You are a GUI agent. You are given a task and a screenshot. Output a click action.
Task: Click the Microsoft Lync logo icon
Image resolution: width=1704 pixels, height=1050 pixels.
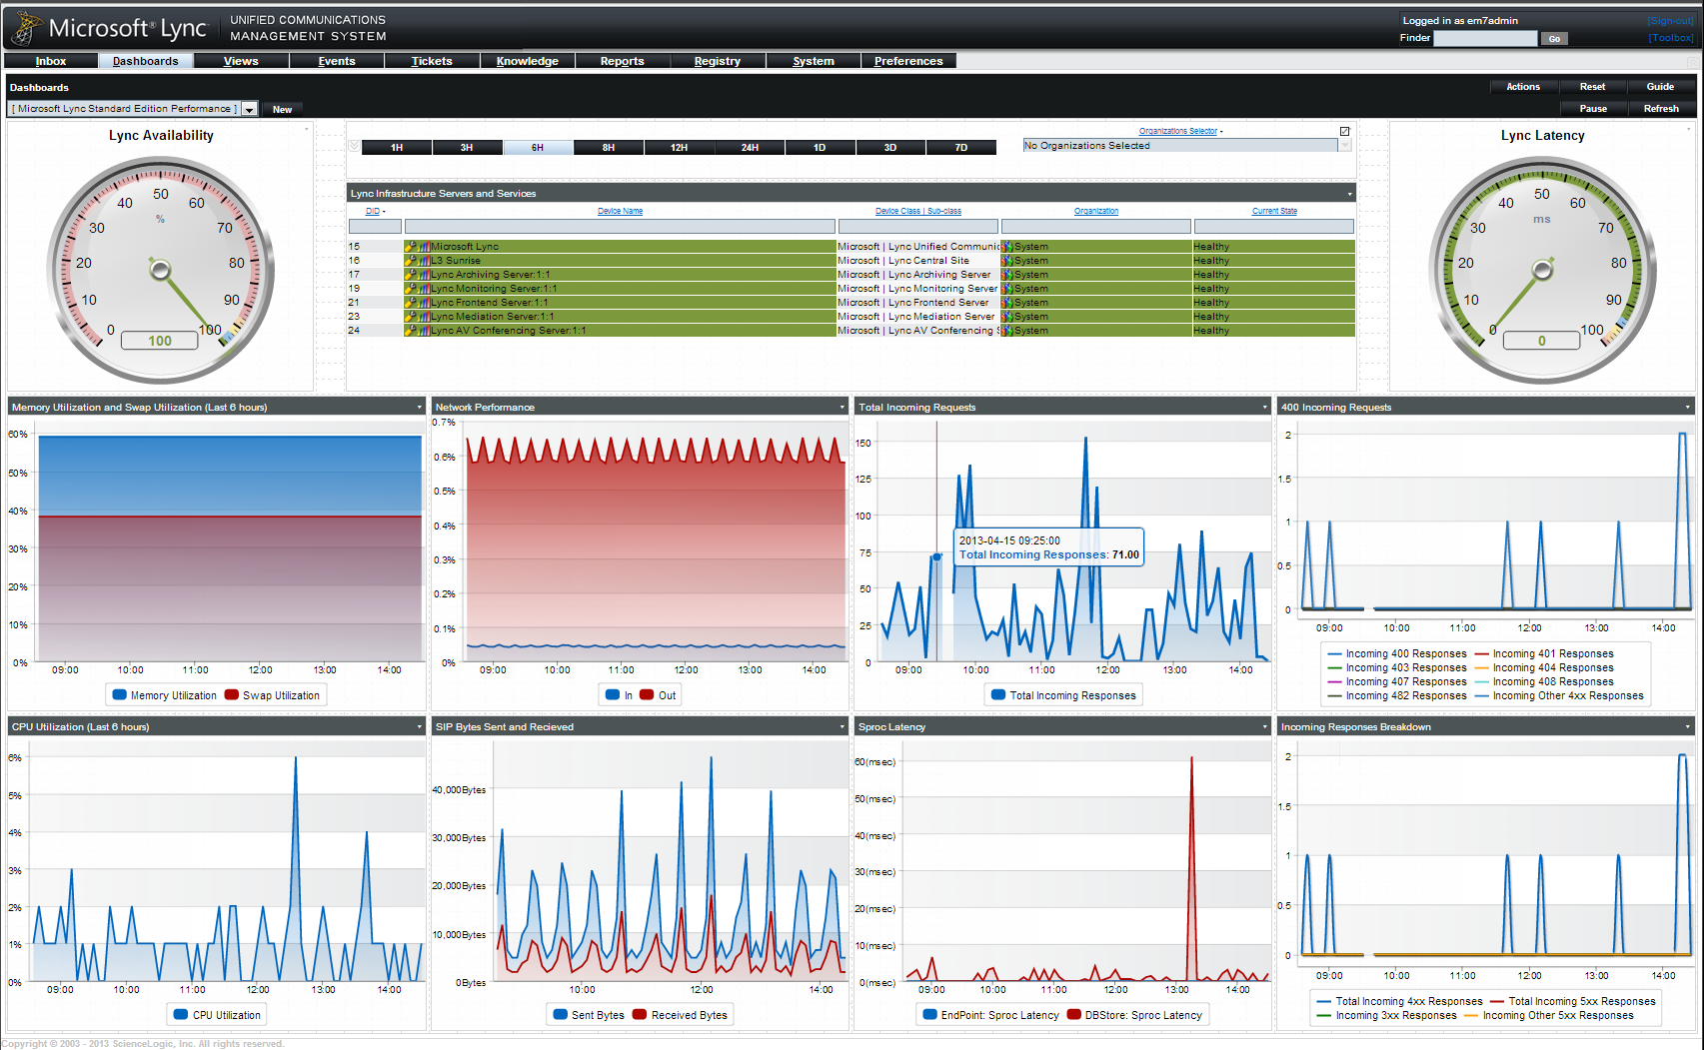tap(25, 28)
